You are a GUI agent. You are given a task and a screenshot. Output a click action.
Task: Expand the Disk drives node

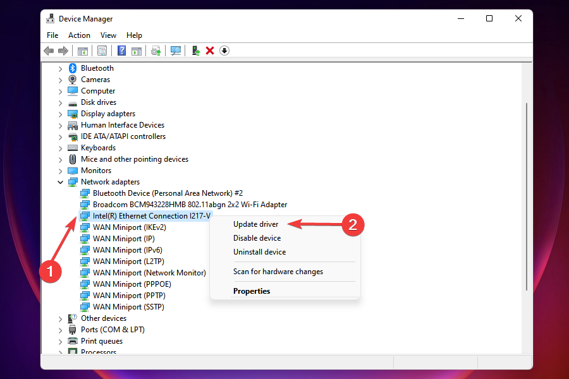point(60,102)
